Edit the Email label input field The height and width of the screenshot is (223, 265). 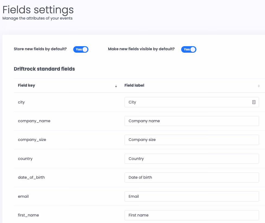click(192, 196)
